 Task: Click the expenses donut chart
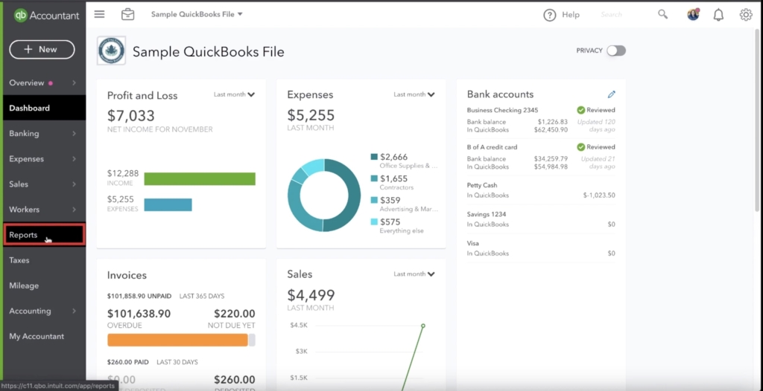click(x=324, y=195)
